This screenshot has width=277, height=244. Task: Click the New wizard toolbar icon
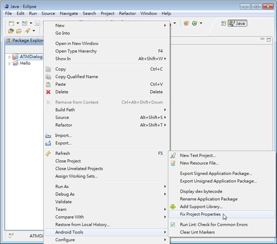[12, 23]
